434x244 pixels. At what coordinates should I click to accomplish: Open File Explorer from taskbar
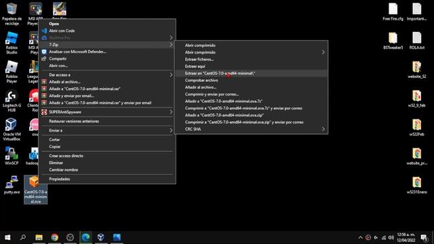(39, 237)
